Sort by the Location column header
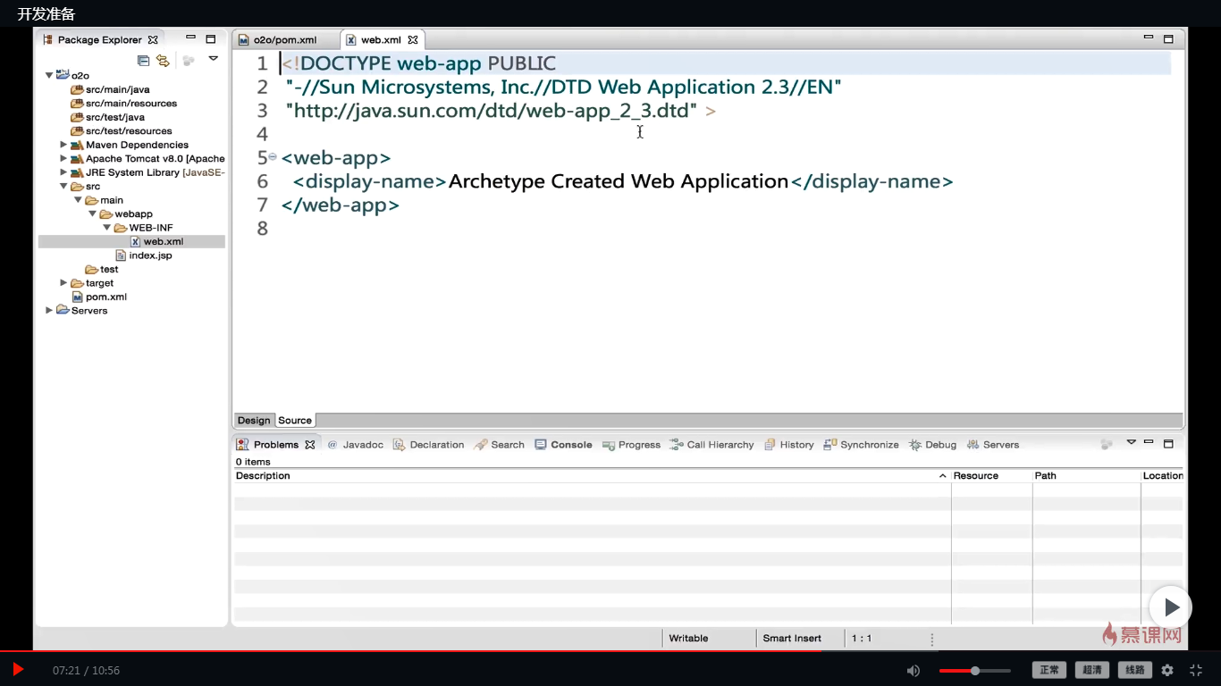1221x686 pixels. (1163, 476)
